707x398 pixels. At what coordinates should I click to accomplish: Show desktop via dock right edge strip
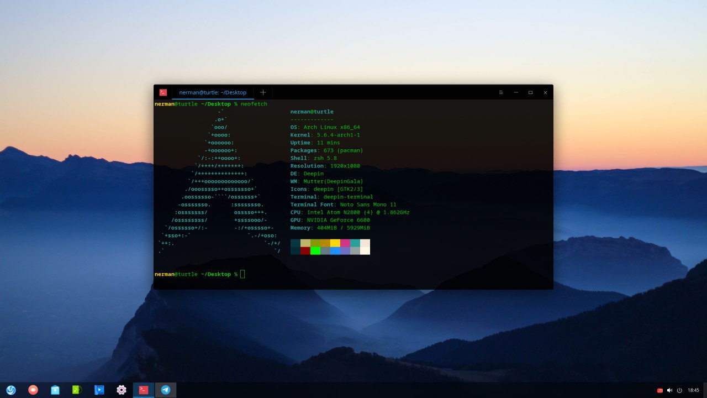(x=705, y=390)
